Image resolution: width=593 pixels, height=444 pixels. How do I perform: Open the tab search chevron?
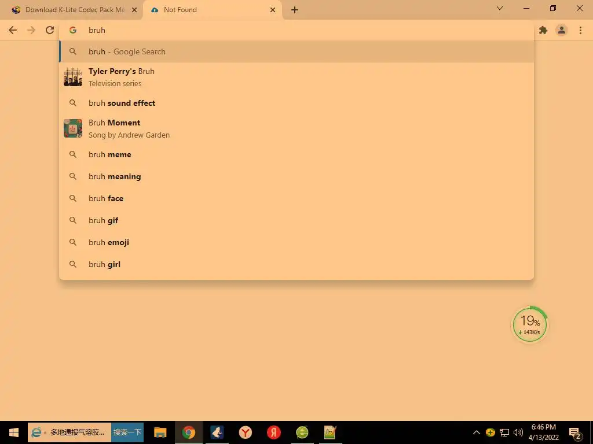[500, 8]
